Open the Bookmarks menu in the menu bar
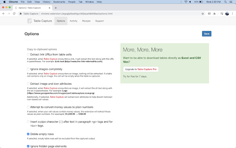Viewport: 236px width, 148px height. click(59, 2)
